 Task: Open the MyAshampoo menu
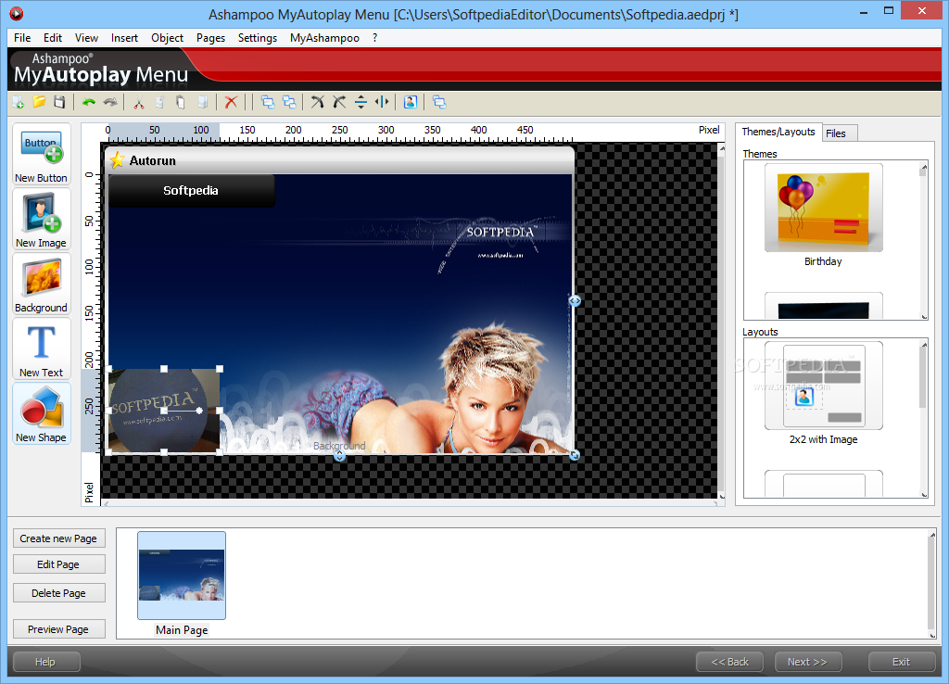click(x=324, y=37)
